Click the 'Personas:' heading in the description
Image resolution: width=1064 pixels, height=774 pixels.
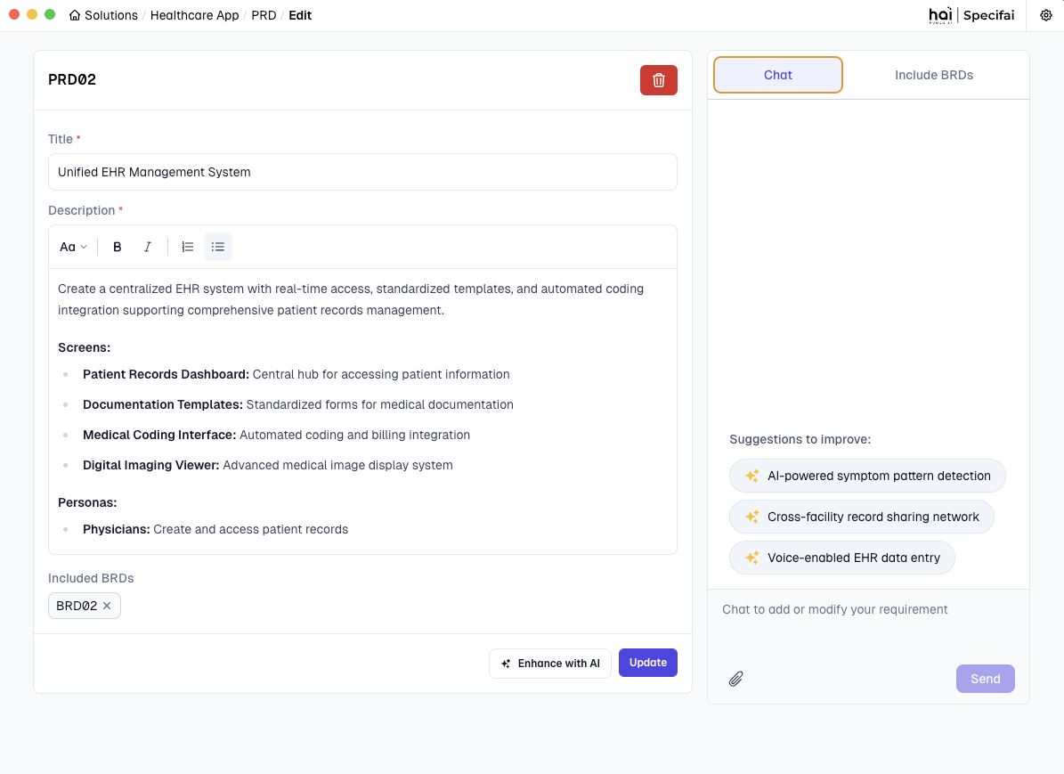pos(87,502)
